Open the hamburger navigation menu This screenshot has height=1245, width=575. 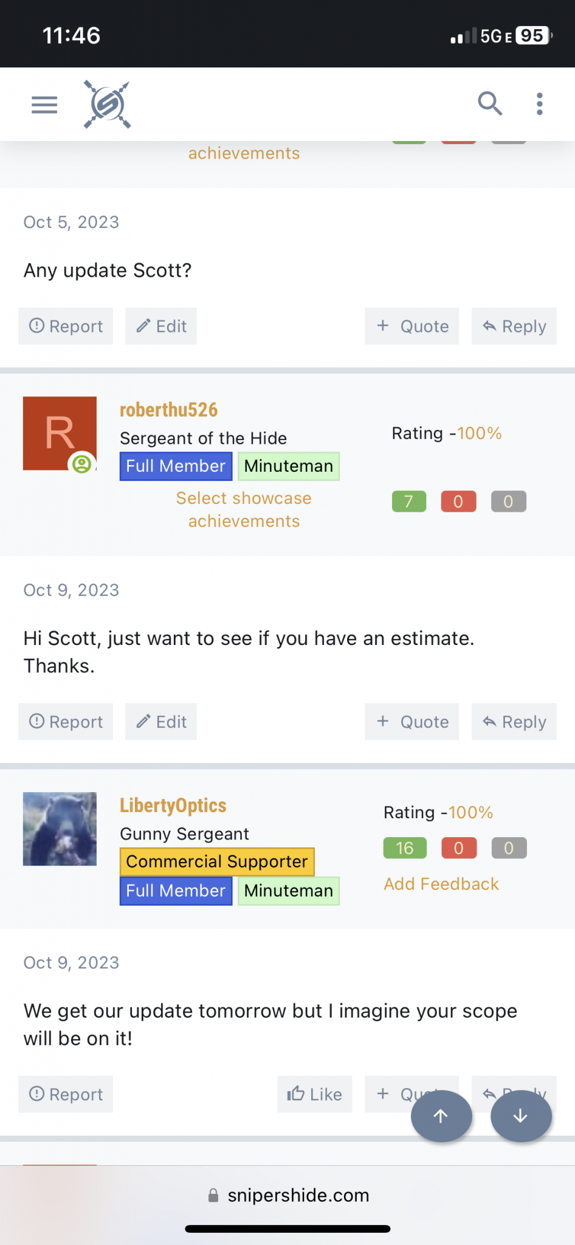tap(44, 105)
